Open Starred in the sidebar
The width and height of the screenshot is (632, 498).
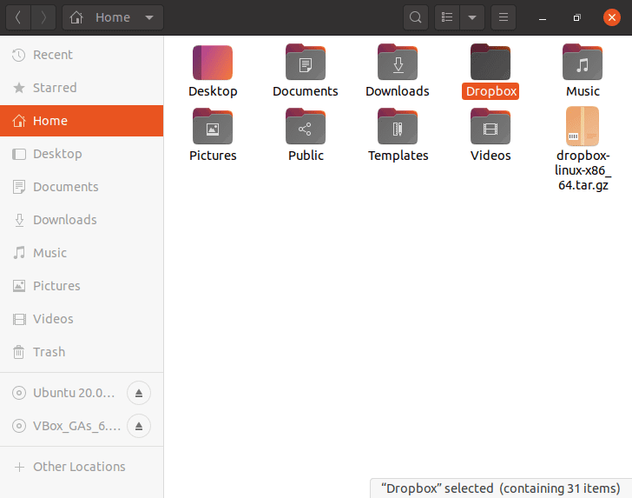[x=82, y=88]
